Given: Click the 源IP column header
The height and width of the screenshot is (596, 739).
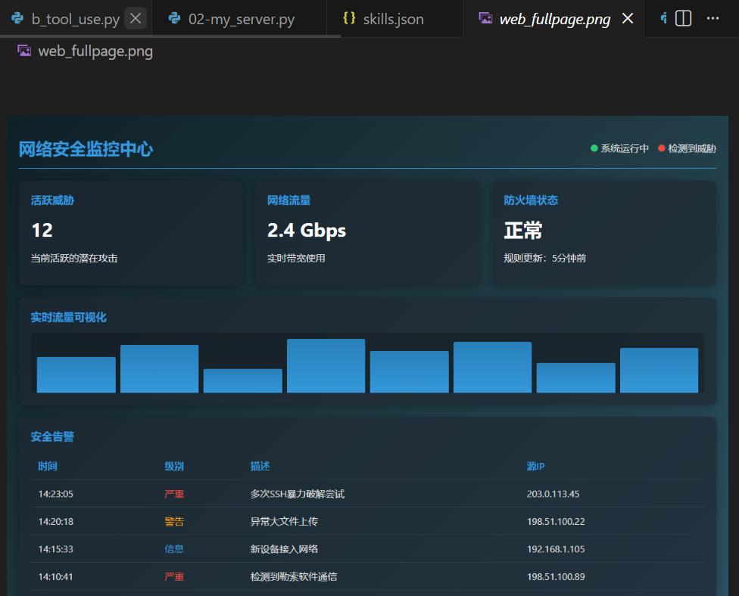Looking at the screenshot, I should (535, 466).
